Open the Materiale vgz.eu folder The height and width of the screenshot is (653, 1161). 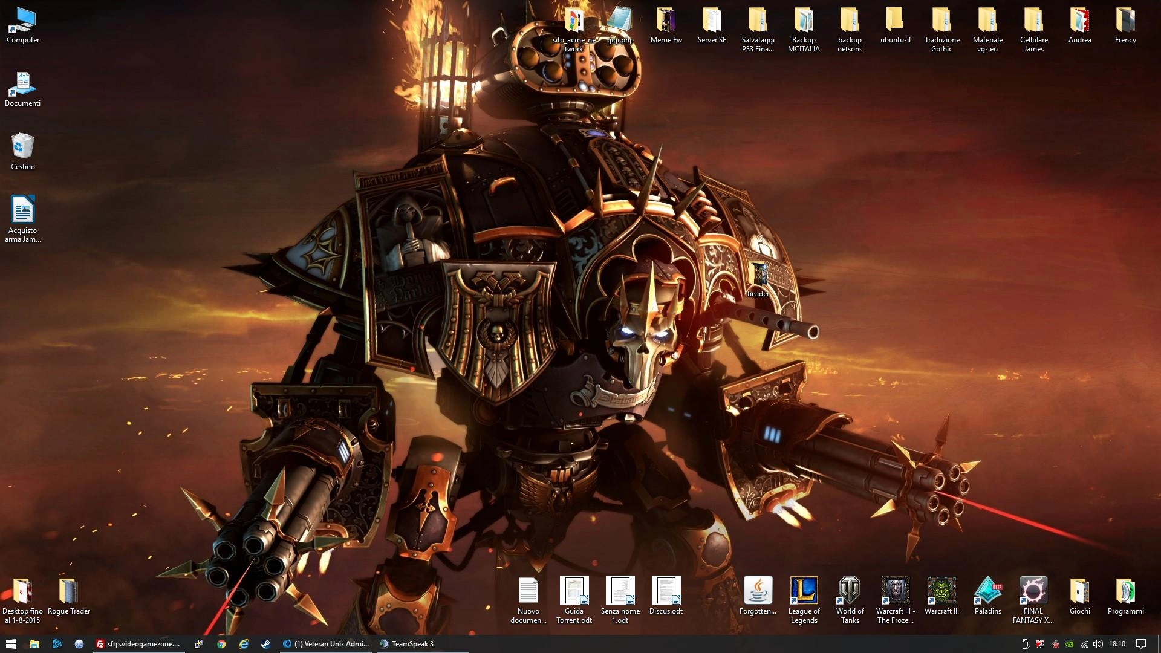pyautogui.click(x=987, y=30)
